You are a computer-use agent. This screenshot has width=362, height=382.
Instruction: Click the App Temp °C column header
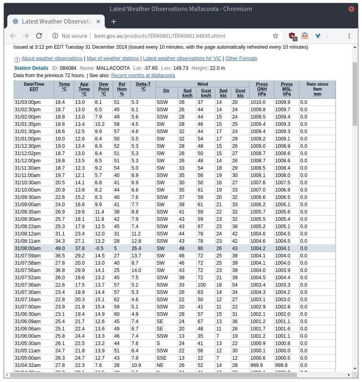tap(84, 89)
